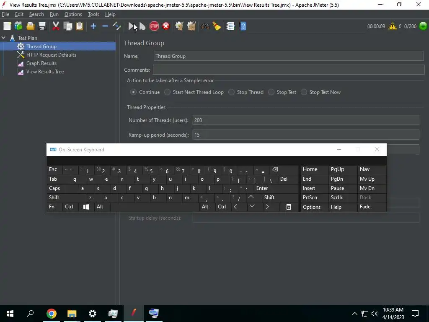Click Esc key on On-Screen Keyboard

54,169
